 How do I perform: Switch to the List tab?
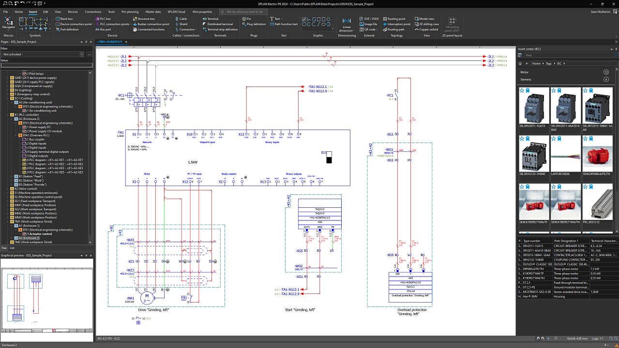tap(12, 247)
